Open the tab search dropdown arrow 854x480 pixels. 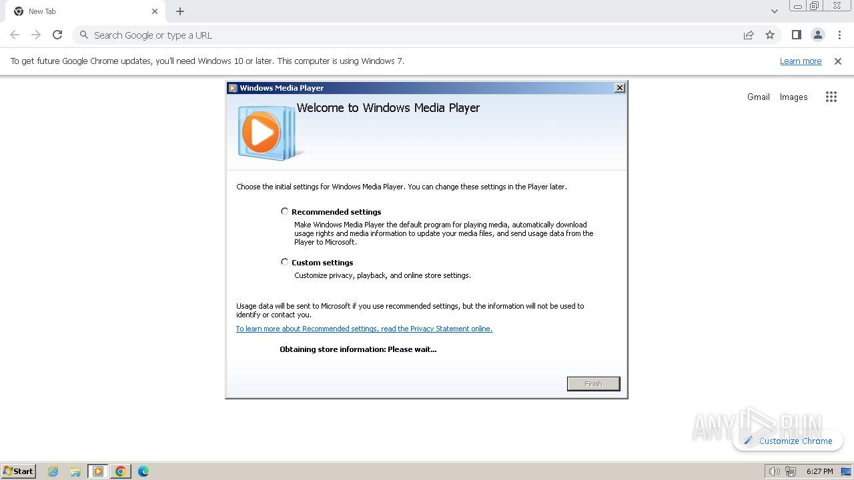pos(774,11)
